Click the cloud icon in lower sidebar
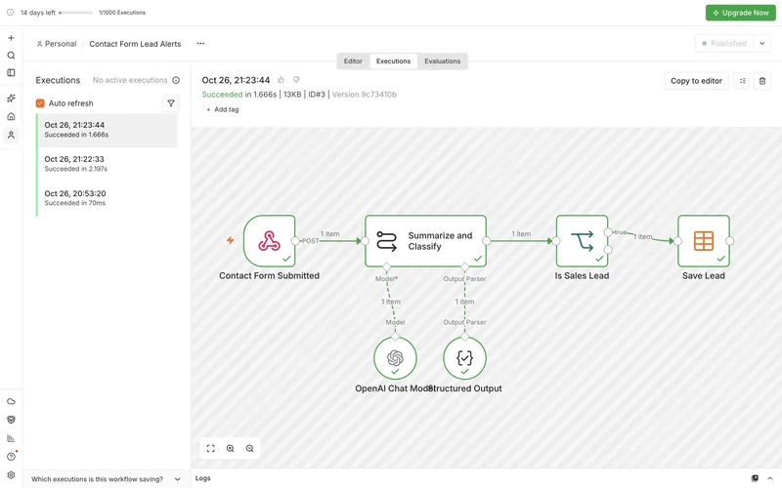 coord(11,401)
